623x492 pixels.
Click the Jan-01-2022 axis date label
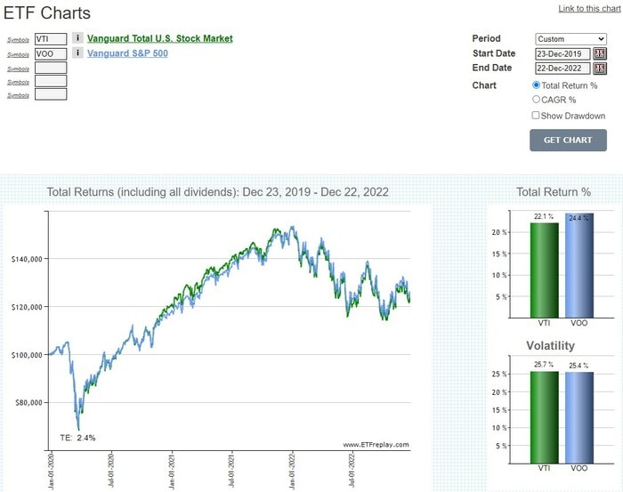click(293, 472)
